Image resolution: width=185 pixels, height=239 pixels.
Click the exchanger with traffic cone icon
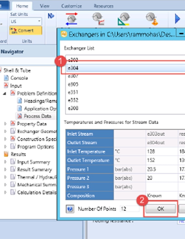[152, 19]
